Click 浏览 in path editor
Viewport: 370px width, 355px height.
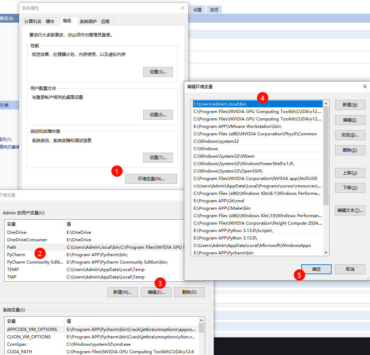point(350,135)
